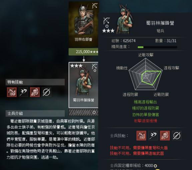Select the halberd icon beside 士兵技能

(x=153, y=135)
